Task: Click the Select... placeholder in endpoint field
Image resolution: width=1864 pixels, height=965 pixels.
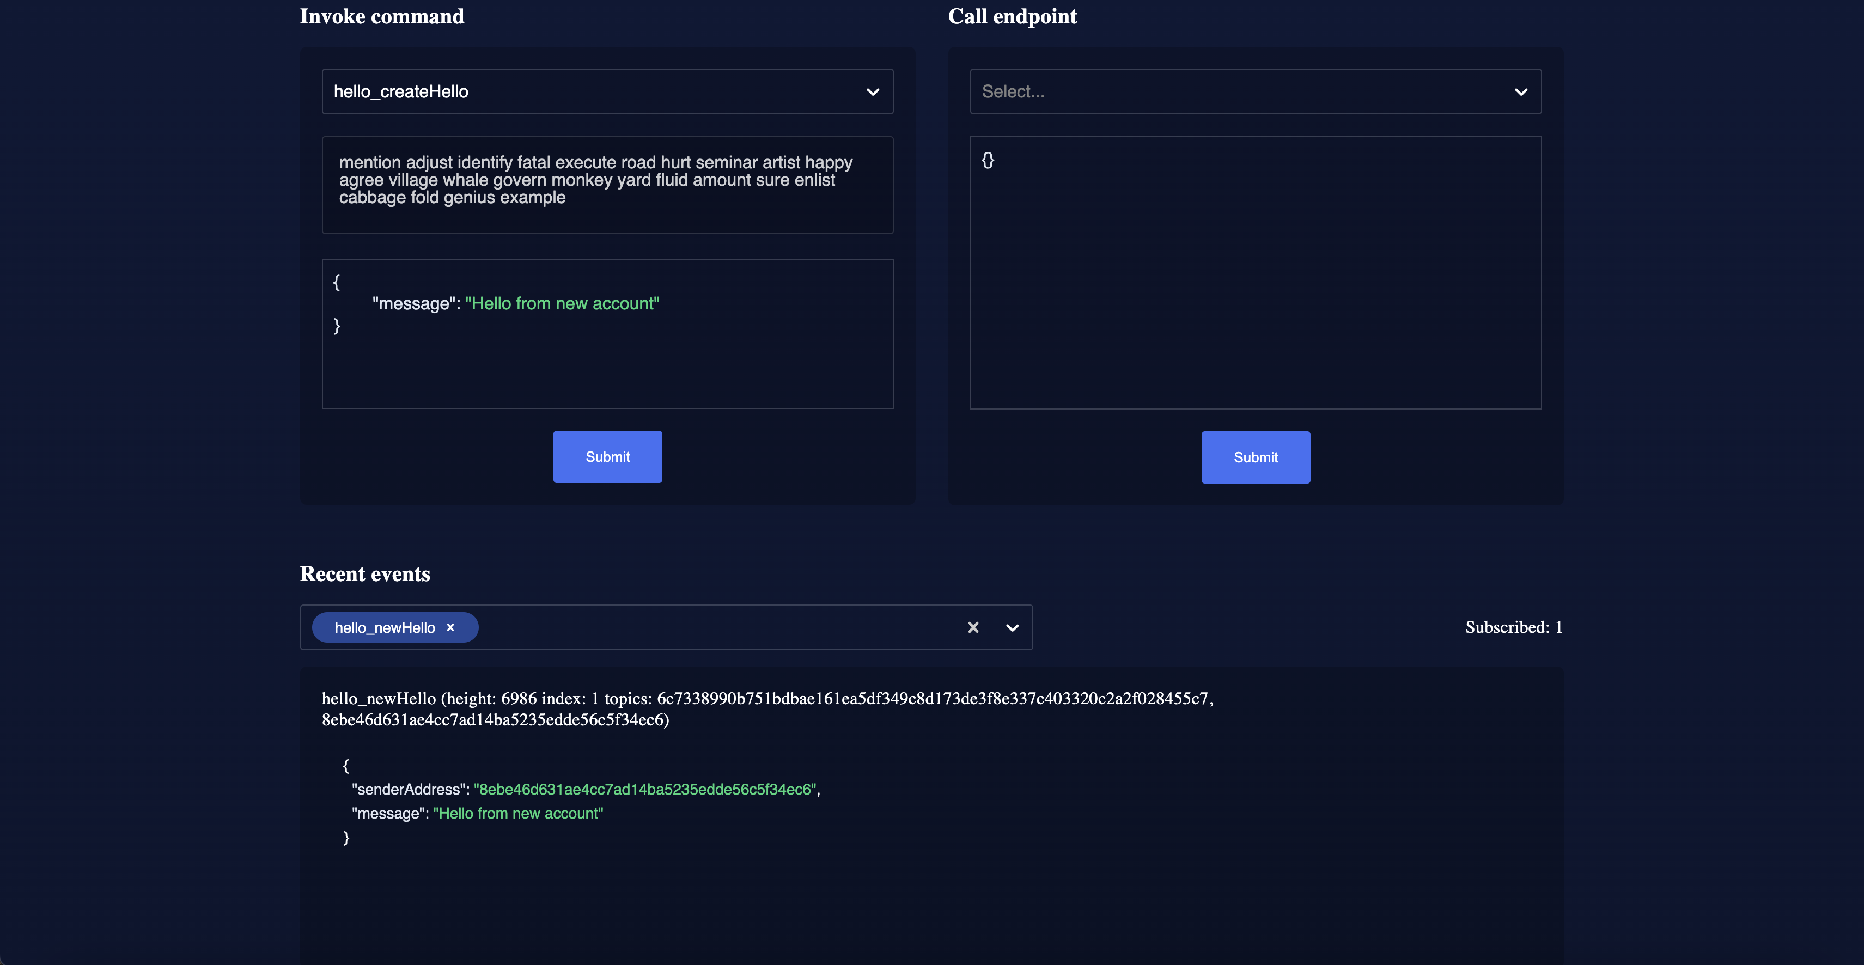Action: point(1012,92)
